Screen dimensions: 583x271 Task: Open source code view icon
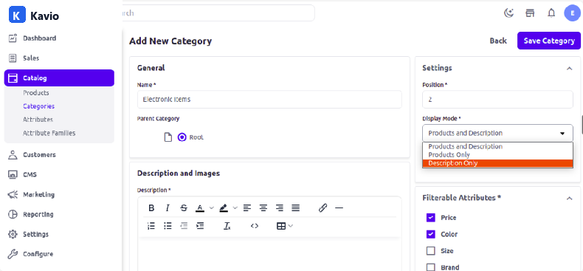(255, 225)
